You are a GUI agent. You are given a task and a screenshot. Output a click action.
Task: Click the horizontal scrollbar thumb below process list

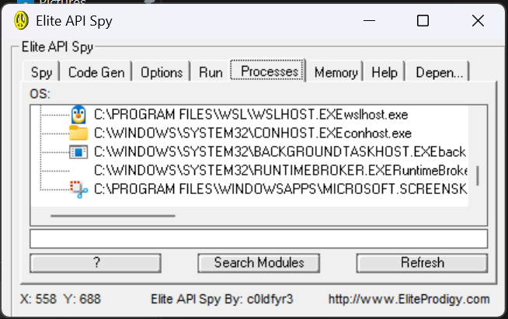[113, 216]
